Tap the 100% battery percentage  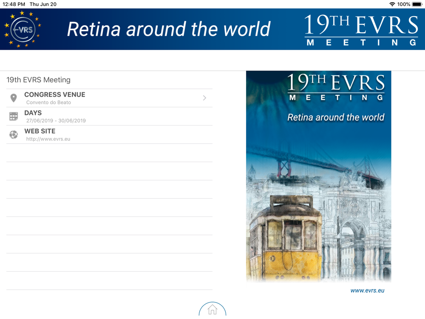tap(404, 4)
